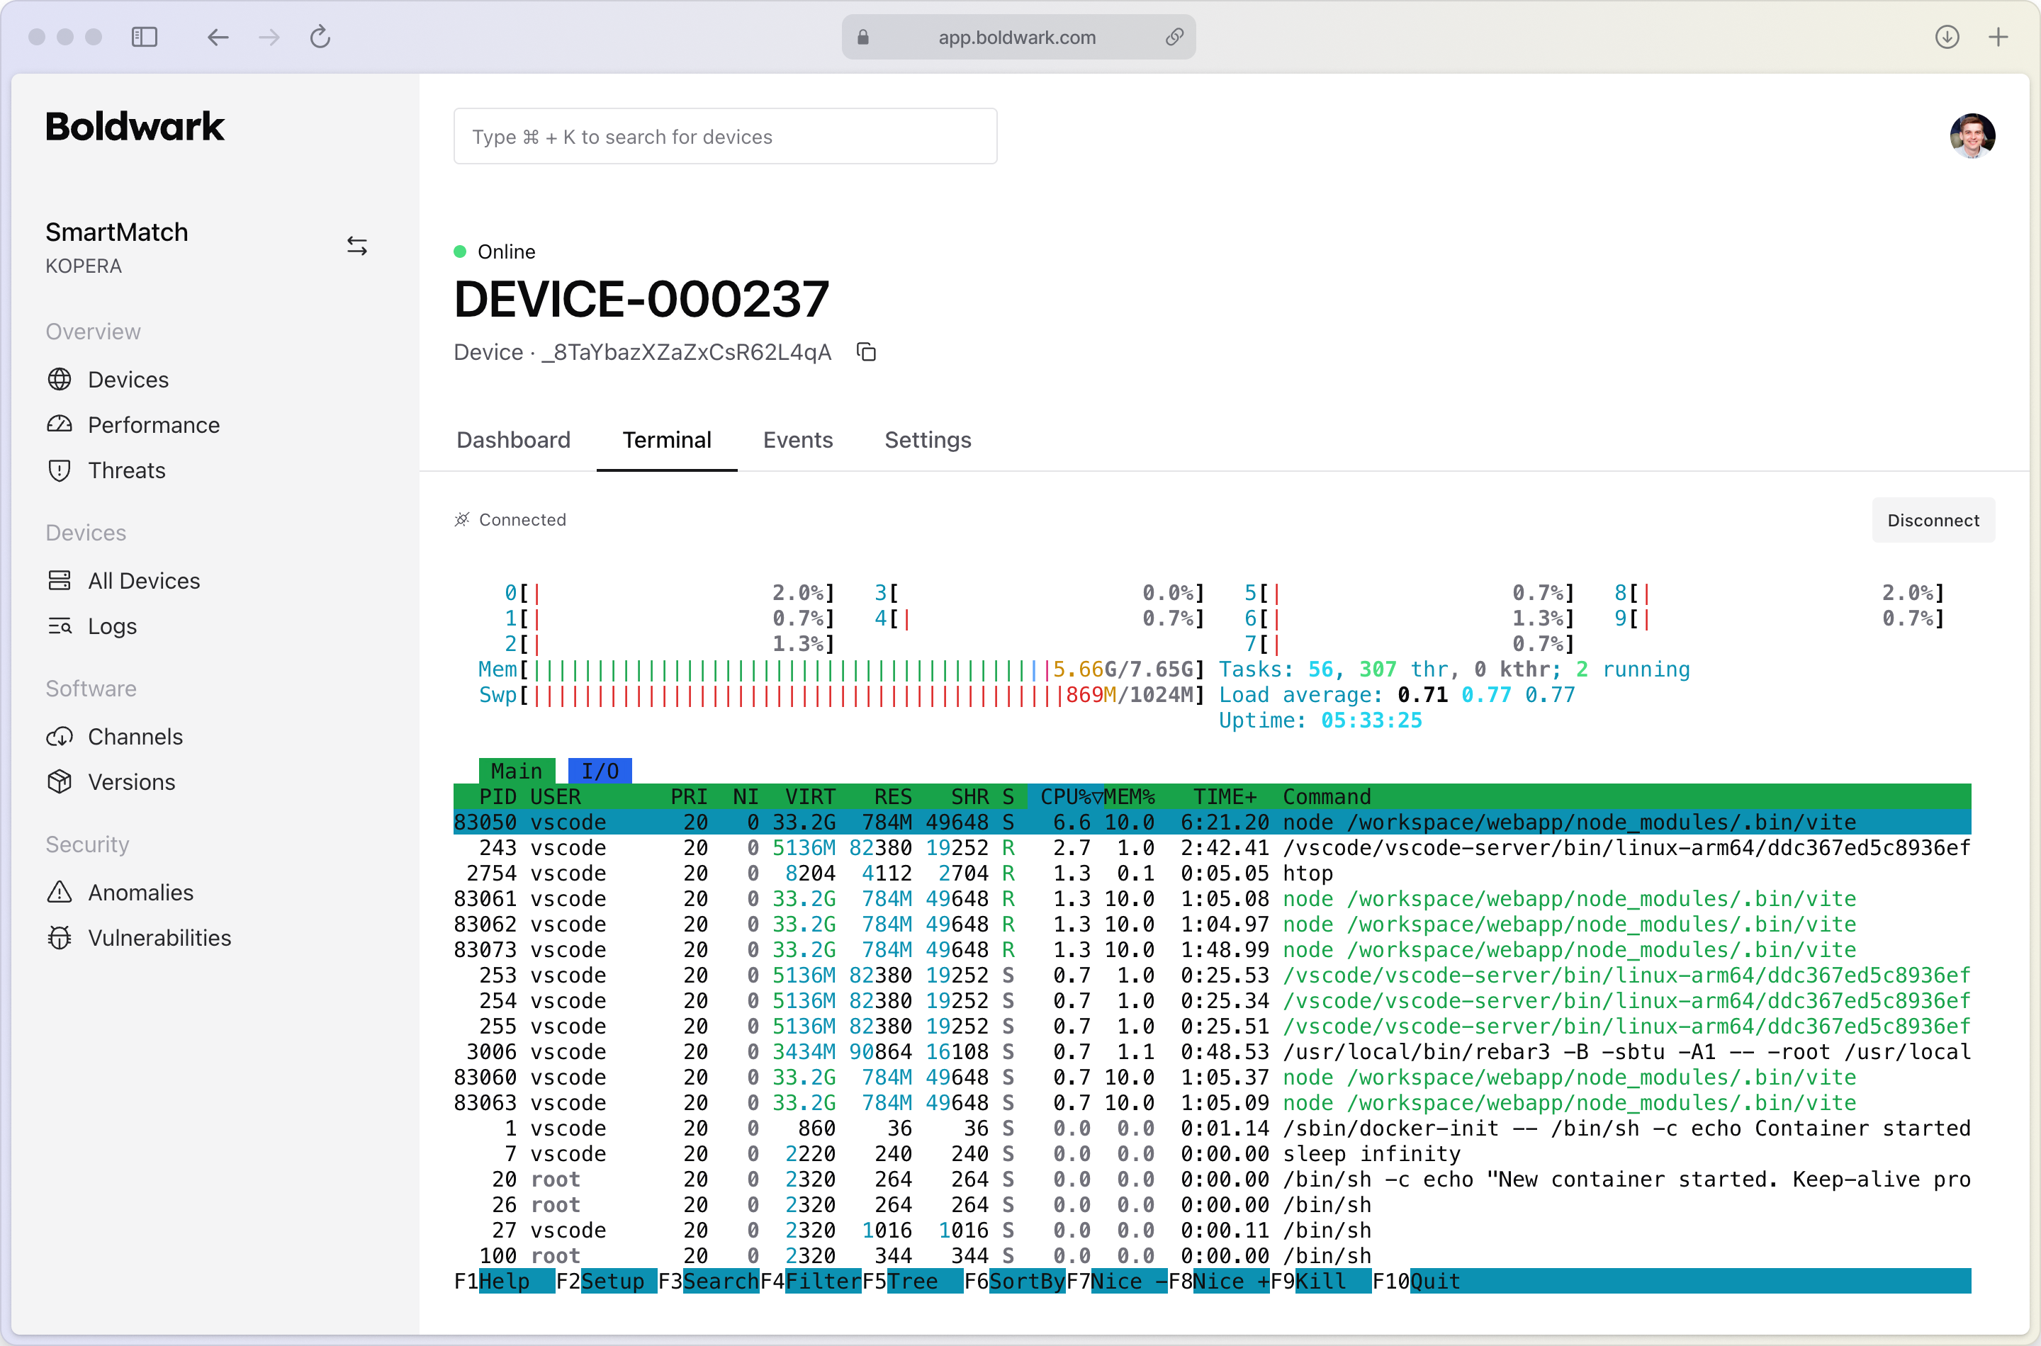The width and height of the screenshot is (2041, 1346).
Task: Click the F6 SortBy htop key
Action: point(1014,1282)
